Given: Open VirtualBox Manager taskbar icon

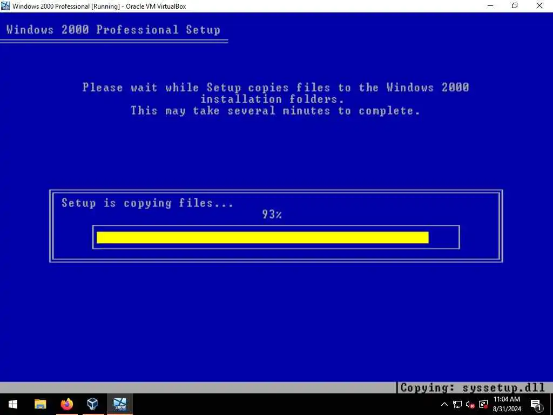Looking at the screenshot, I should (93, 404).
